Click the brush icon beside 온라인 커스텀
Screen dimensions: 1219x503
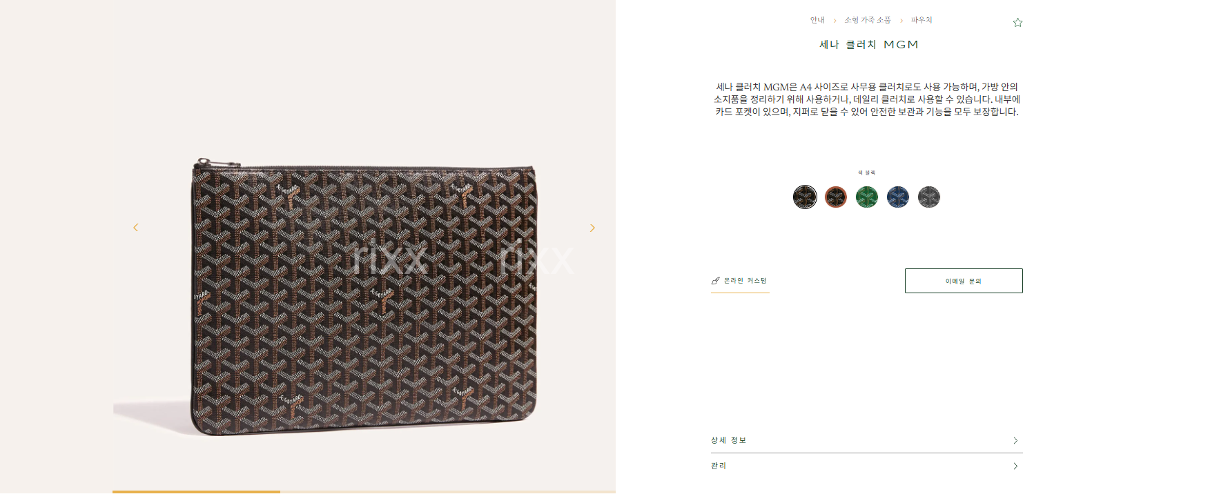click(x=715, y=281)
